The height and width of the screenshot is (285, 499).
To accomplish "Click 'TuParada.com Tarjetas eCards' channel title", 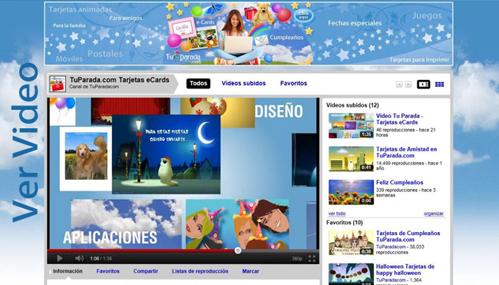I will (x=119, y=80).
